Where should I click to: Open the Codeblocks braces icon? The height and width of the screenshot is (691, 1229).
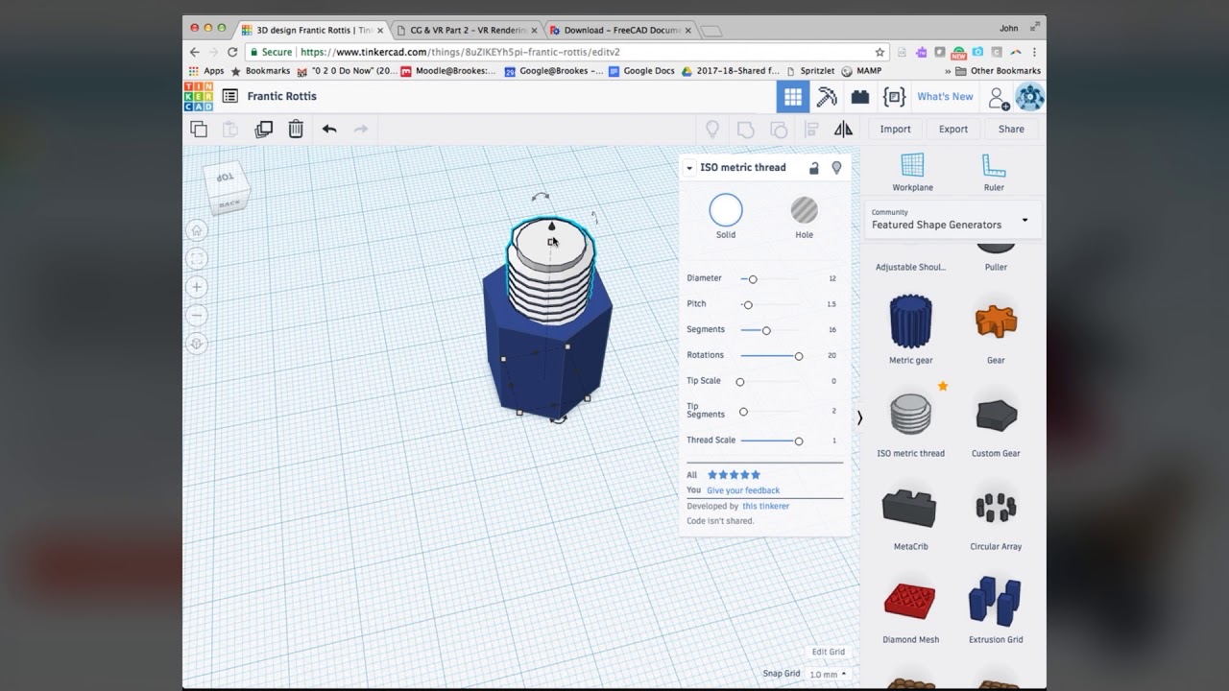click(895, 96)
